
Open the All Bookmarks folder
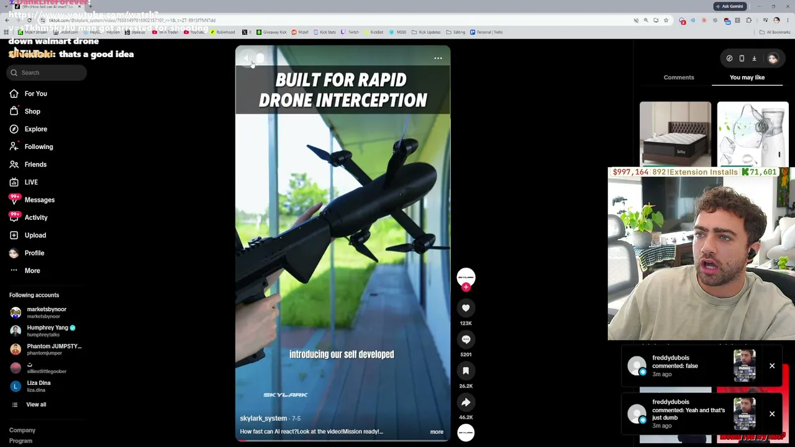[x=776, y=32]
